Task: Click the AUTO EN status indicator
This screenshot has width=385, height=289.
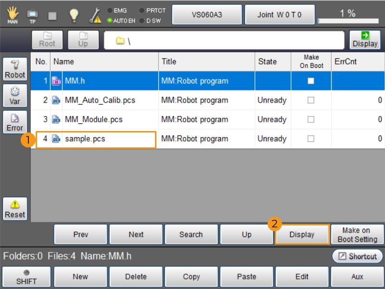Action: 121,21
